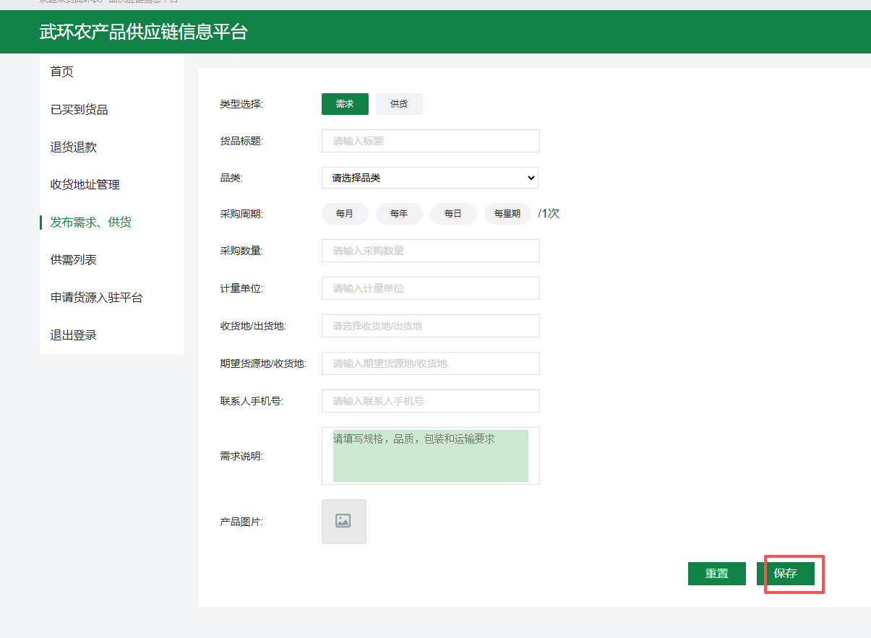Open 收货地址管理 sidebar item

pyautogui.click(x=85, y=185)
